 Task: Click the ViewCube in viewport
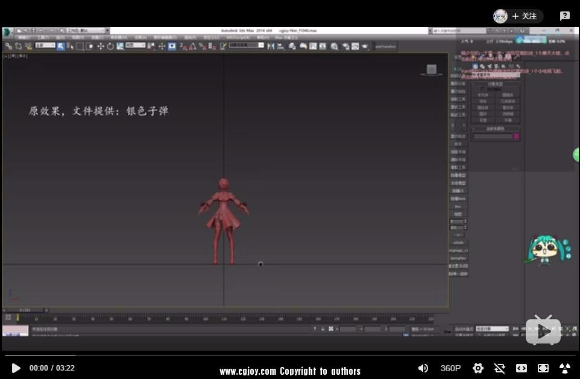[x=431, y=69]
